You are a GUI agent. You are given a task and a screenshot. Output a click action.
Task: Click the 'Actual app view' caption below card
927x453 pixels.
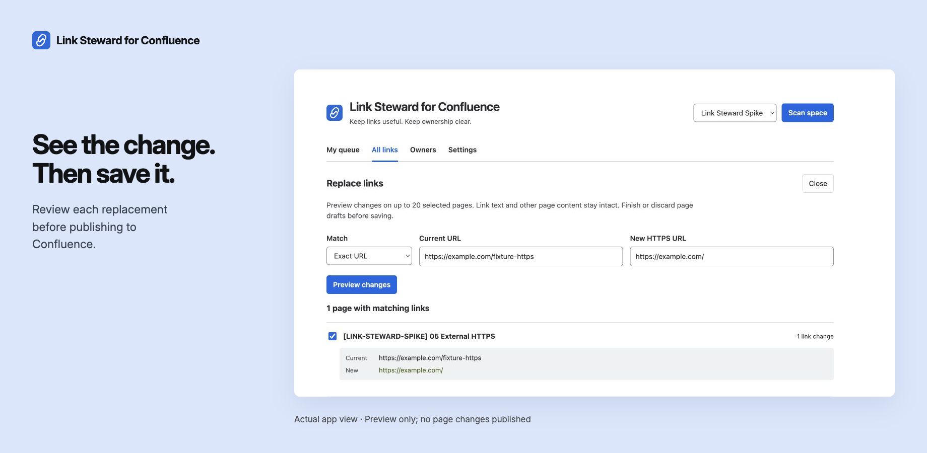(413, 419)
